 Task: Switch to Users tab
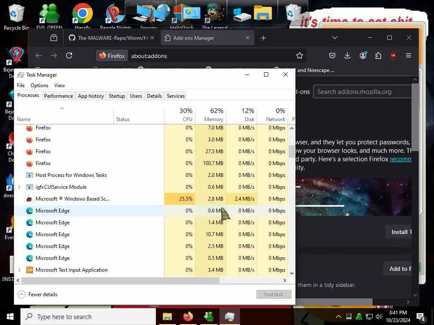point(136,96)
